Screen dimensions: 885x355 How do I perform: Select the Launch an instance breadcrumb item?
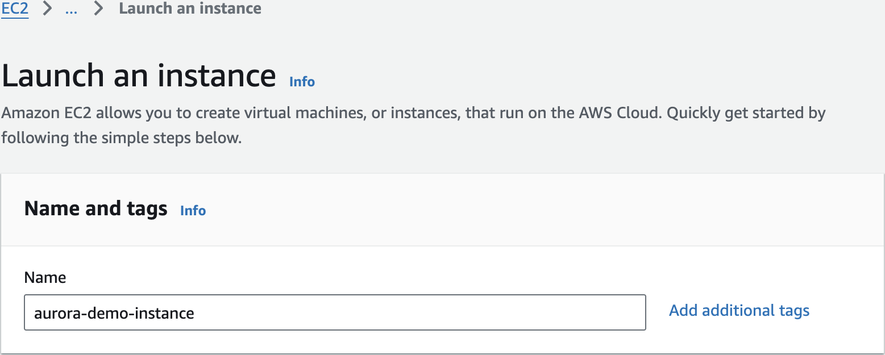190,9
